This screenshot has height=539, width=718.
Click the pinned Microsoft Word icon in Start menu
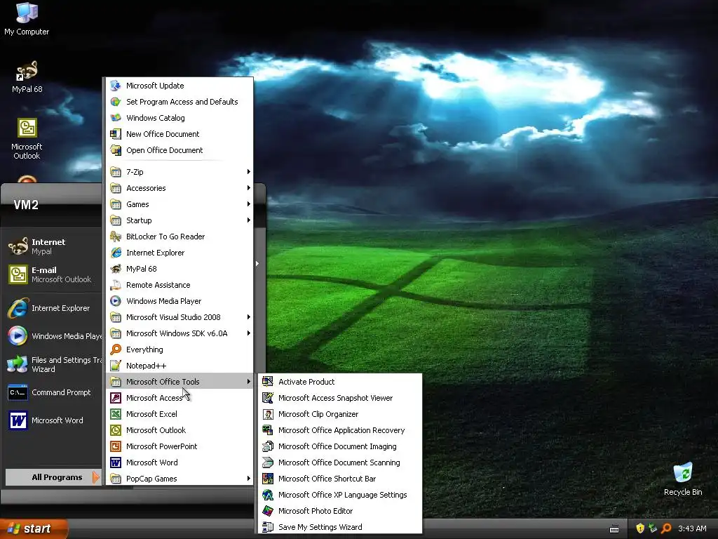pos(18,420)
